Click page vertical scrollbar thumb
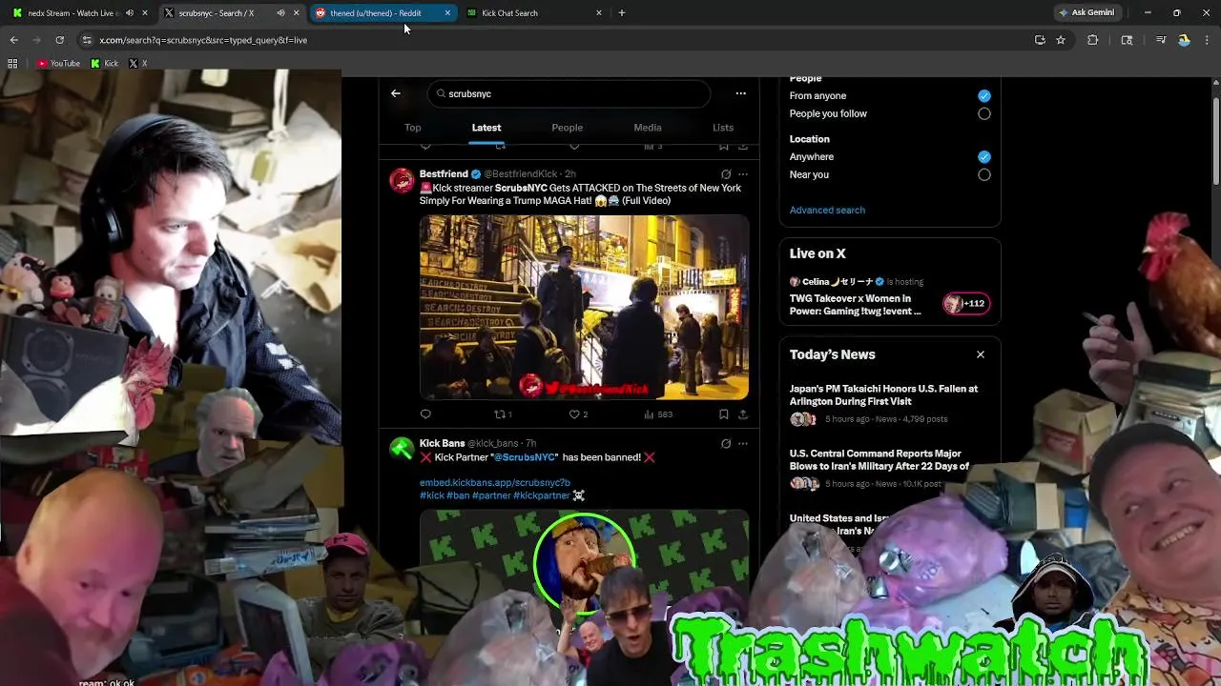The image size is (1221, 686). (x=1215, y=141)
